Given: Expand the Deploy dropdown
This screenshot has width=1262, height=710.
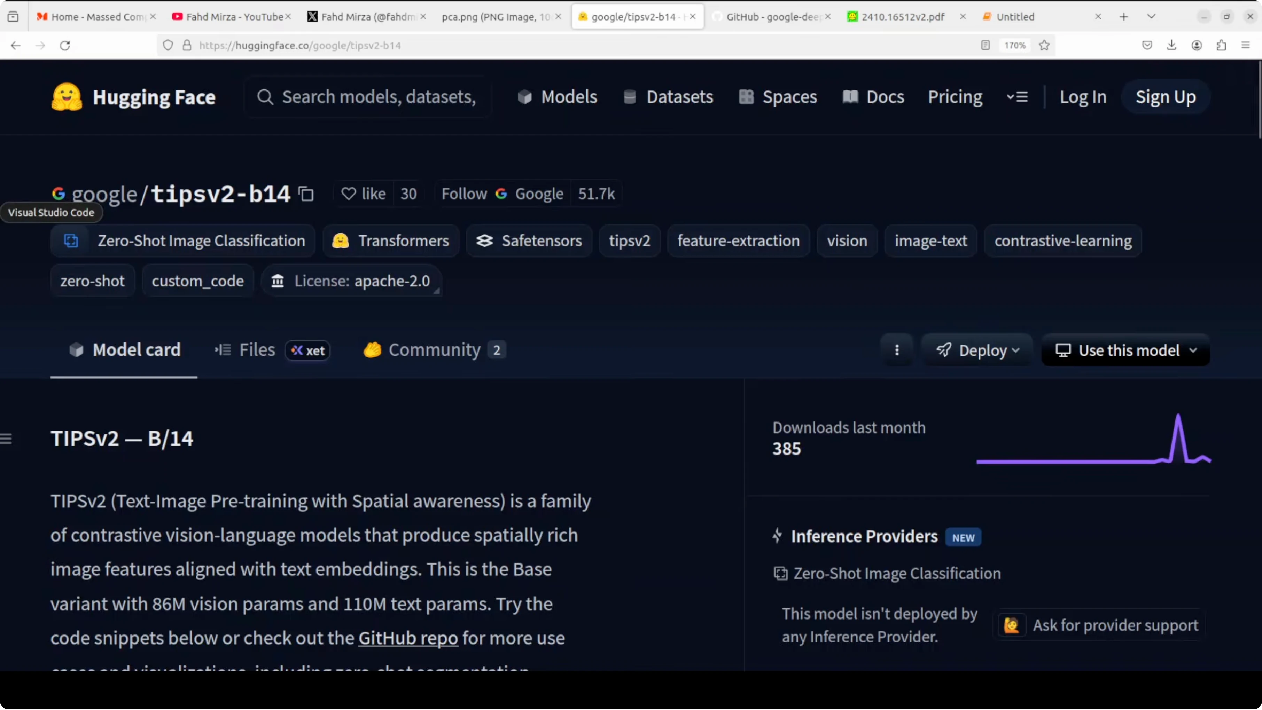Looking at the screenshot, I should [978, 350].
